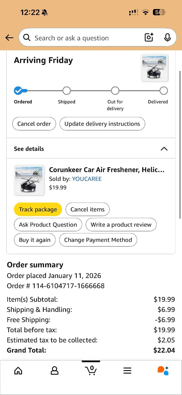Open the YOUCAREE seller link

(87, 179)
